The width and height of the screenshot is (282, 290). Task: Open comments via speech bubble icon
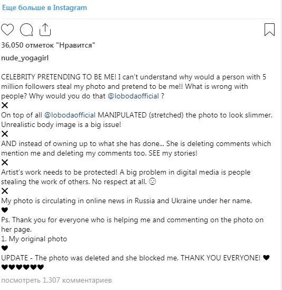26,30
